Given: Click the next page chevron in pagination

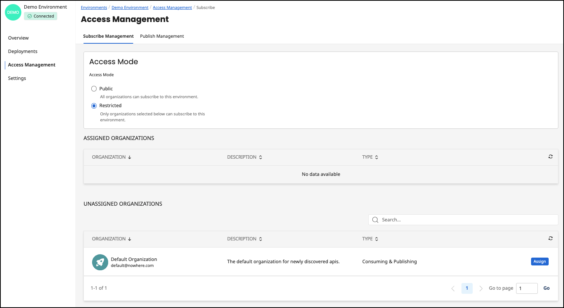Looking at the screenshot, I should pyautogui.click(x=481, y=288).
